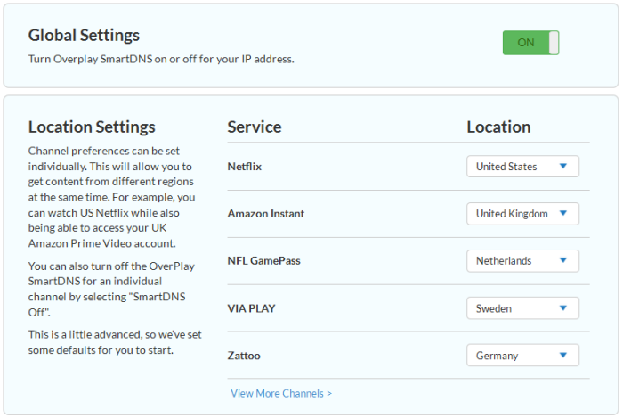623x418 pixels.
Task: Click the blue arrow in the Sweden selector
Action: 563,307
